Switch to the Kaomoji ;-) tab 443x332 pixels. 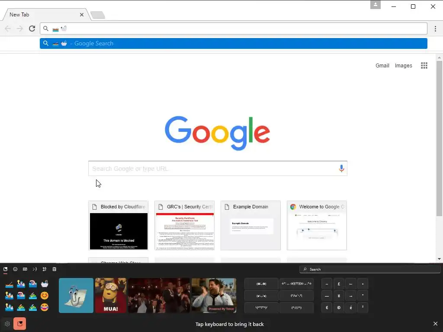(35, 269)
